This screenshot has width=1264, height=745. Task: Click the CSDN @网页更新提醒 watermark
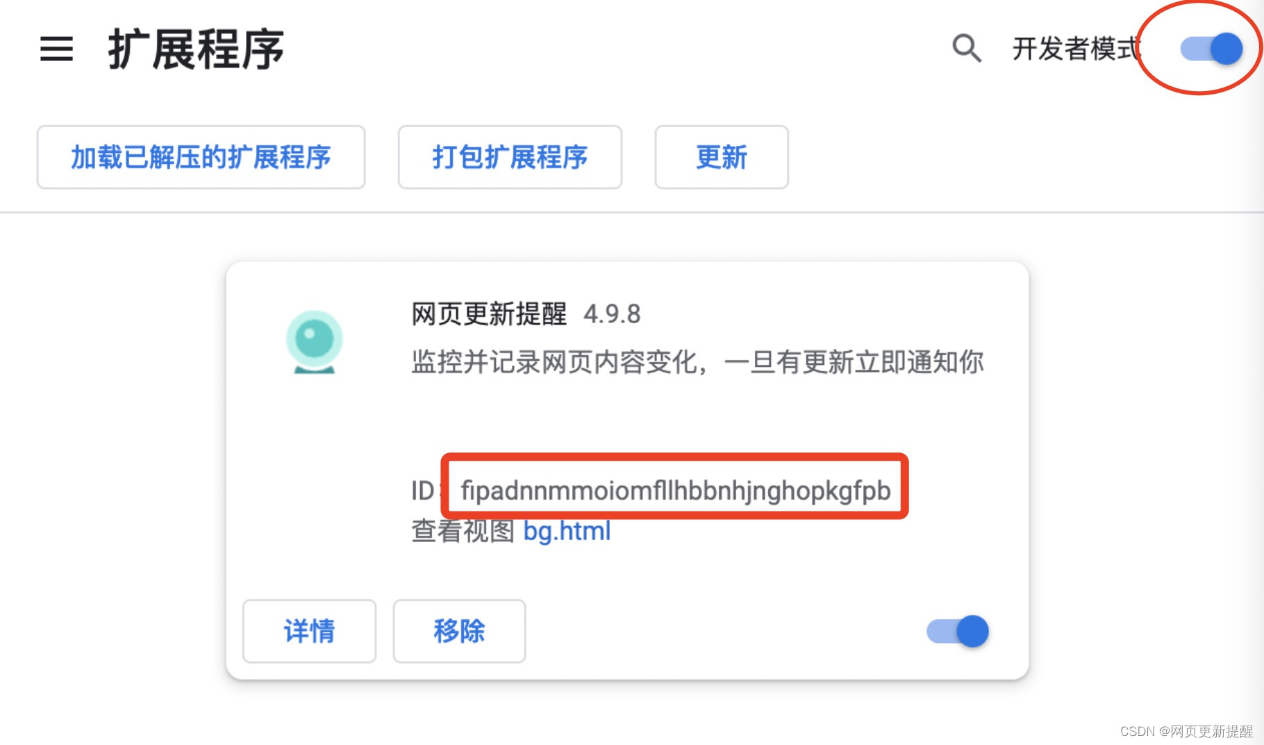tap(1186, 731)
